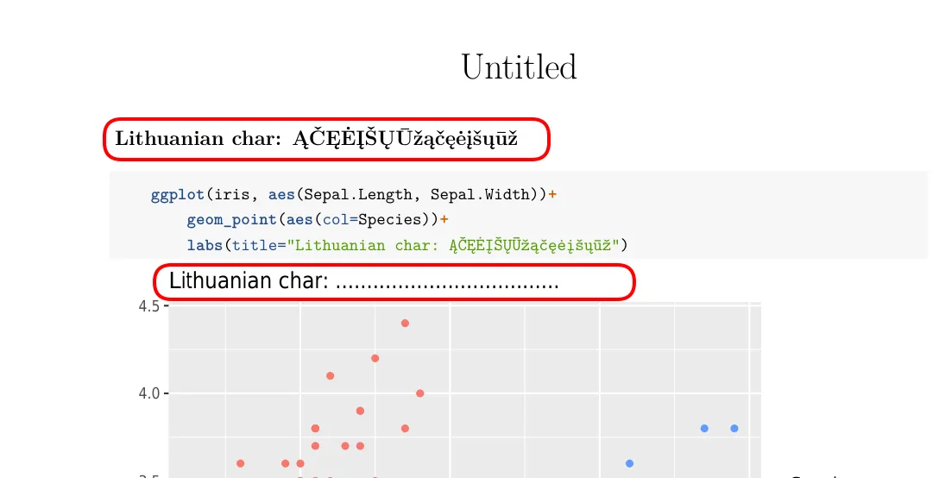Click the red point on the 4.0 gridline
Viewport: 939px width, 478px height.
[420, 393]
